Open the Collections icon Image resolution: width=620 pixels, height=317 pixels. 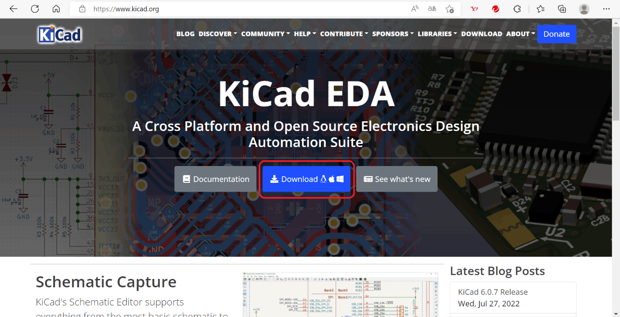click(x=562, y=9)
